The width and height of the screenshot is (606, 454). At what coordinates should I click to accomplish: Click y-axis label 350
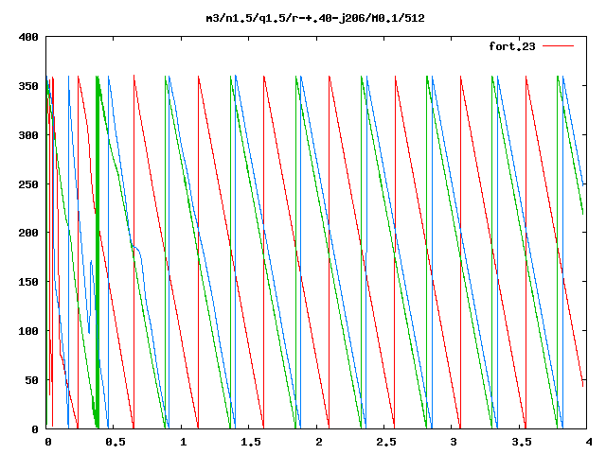pyautogui.click(x=28, y=86)
